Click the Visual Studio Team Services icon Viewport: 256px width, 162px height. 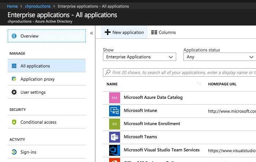115,150
